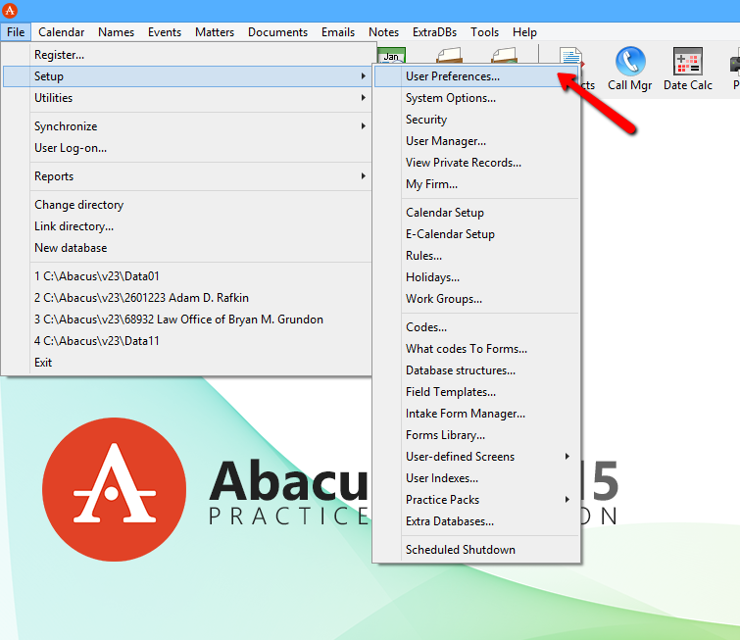Expand User-defined Screens submenu

pyautogui.click(x=476, y=457)
